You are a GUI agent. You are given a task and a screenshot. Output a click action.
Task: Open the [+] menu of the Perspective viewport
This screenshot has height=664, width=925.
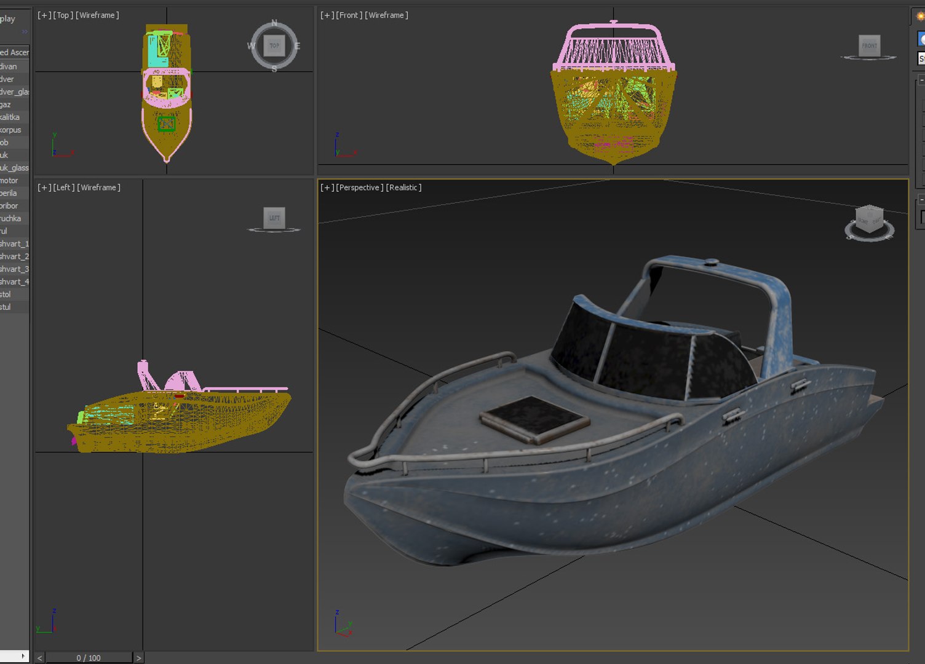[327, 187]
